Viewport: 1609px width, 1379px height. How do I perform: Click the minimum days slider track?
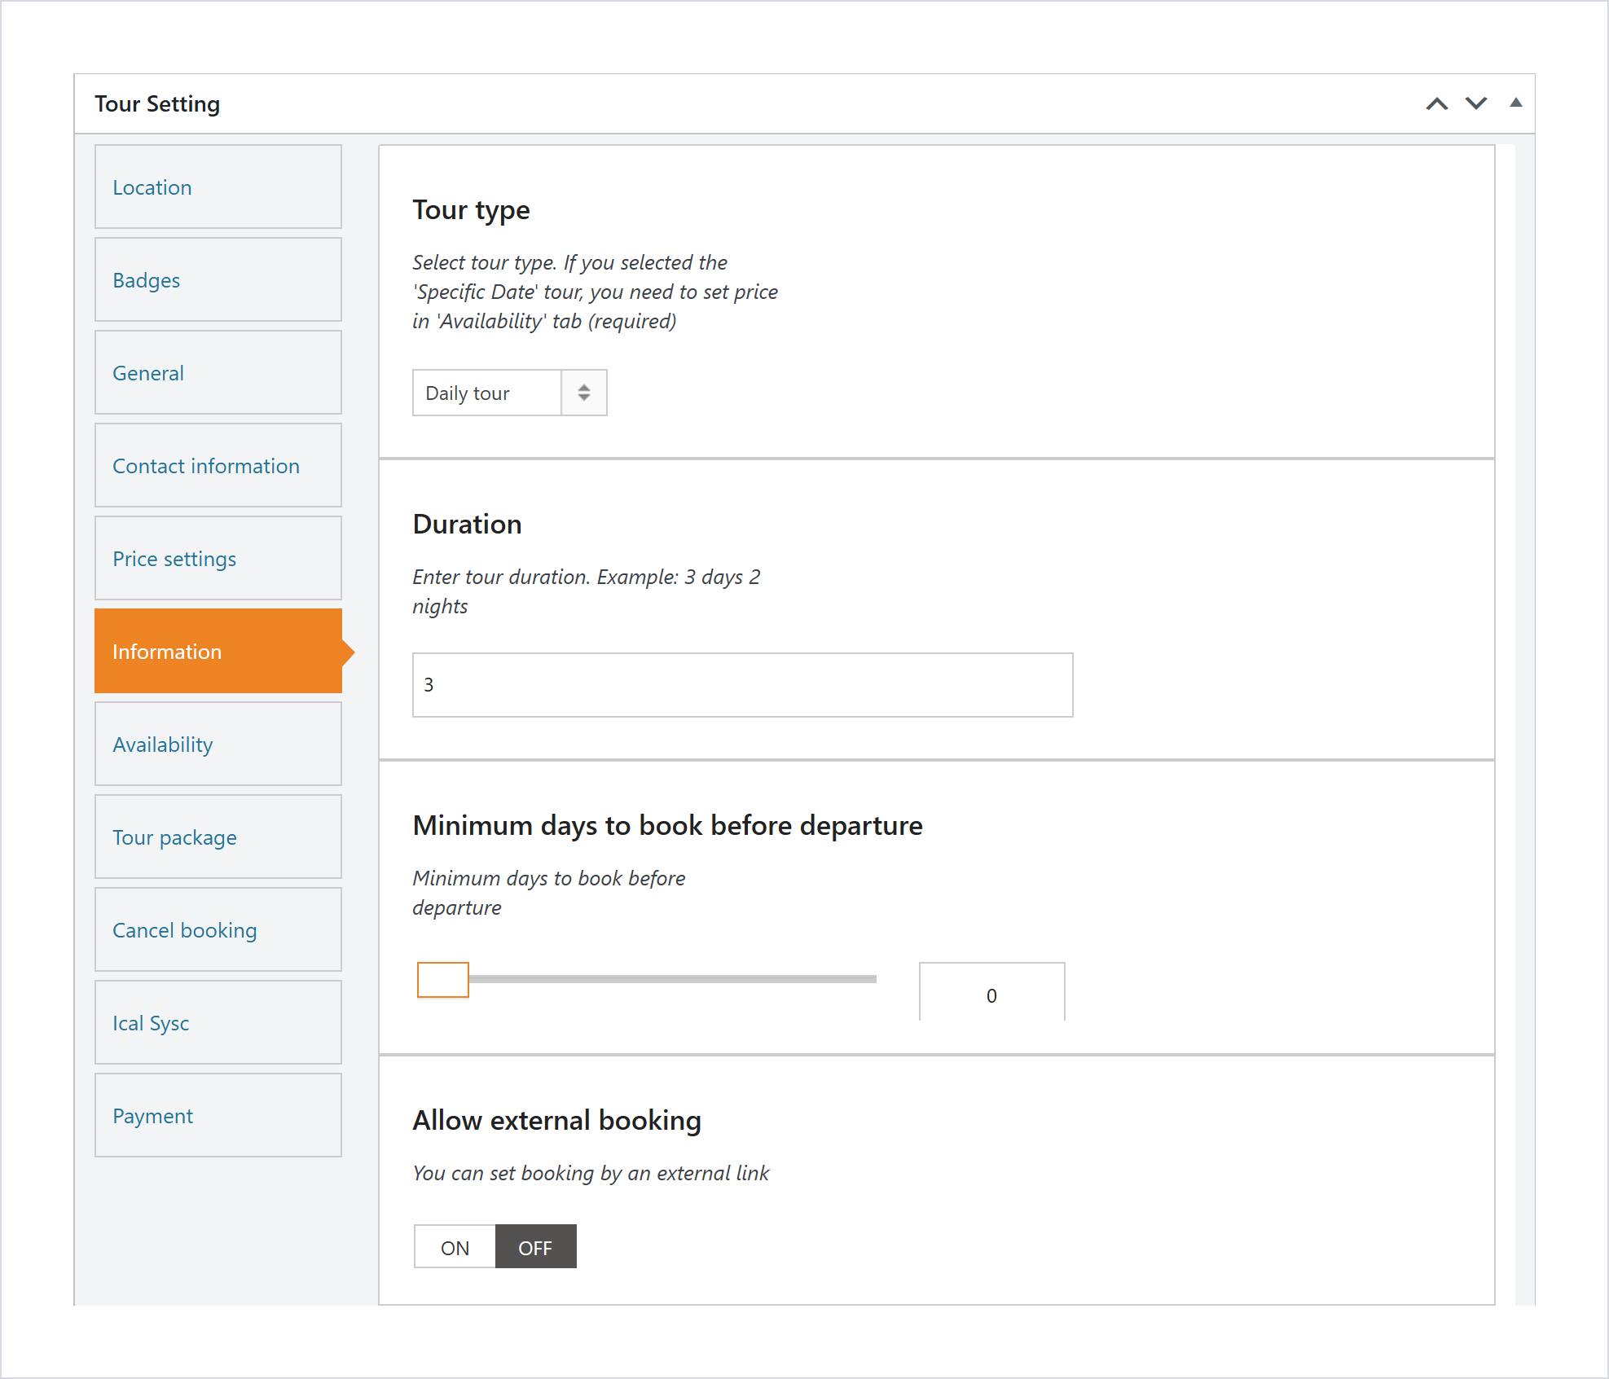click(672, 979)
